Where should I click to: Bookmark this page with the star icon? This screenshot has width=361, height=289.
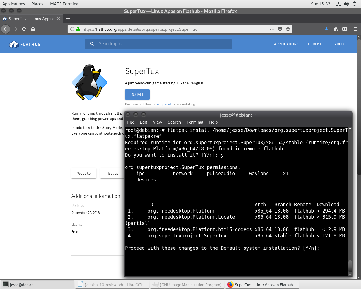pyautogui.click(x=288, y=29)
